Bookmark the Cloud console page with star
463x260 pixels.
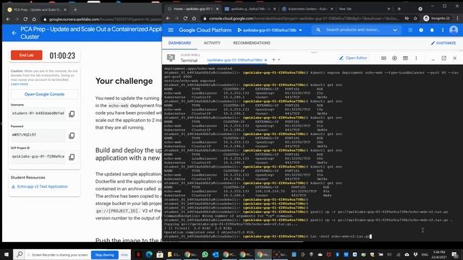point(415,18)
